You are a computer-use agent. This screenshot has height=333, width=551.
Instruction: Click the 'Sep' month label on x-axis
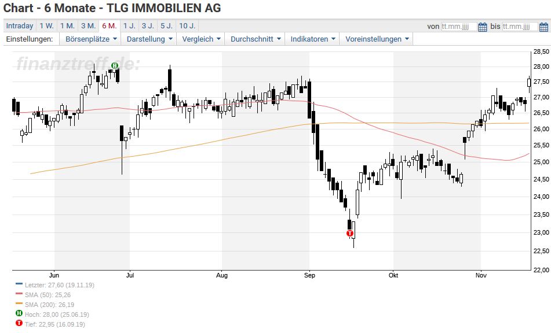pyautogui.click(x=309, y=275)
